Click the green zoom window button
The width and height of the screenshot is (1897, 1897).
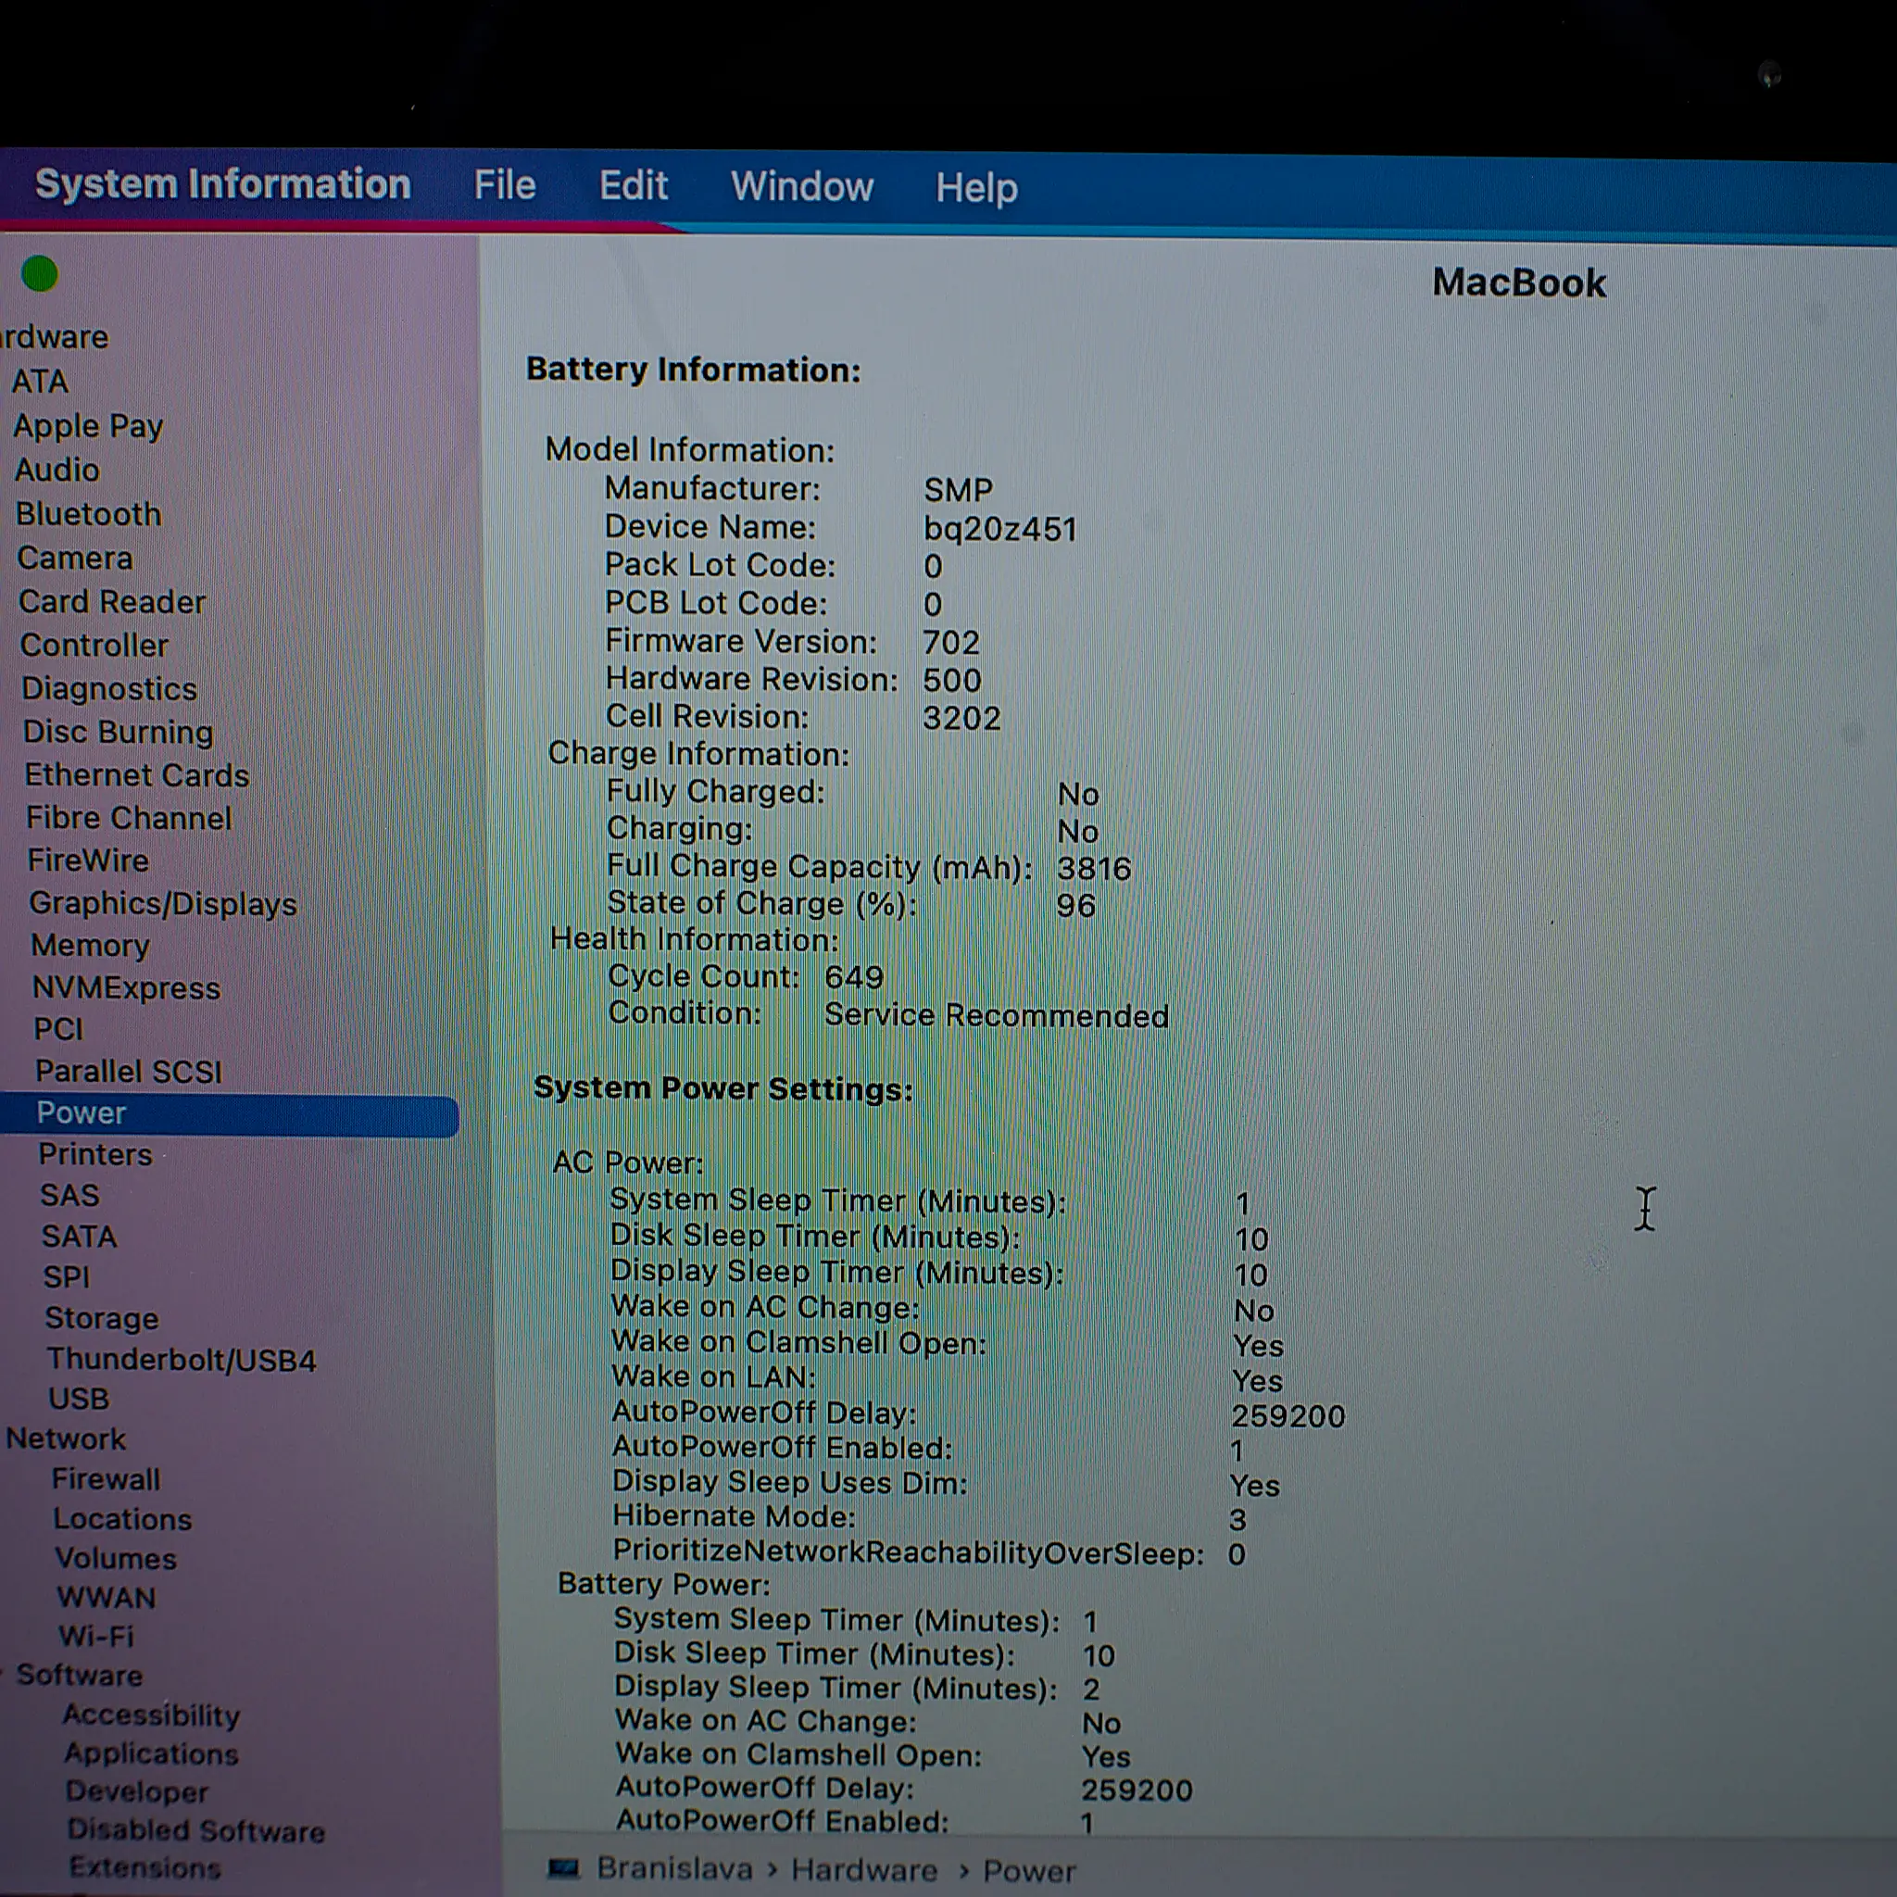coord(40,274)
